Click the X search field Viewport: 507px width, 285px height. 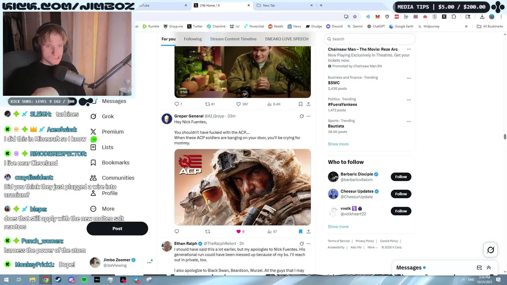point(370,39)
